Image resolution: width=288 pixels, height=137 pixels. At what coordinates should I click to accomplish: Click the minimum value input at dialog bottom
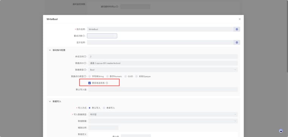click(x=136, y=136)
